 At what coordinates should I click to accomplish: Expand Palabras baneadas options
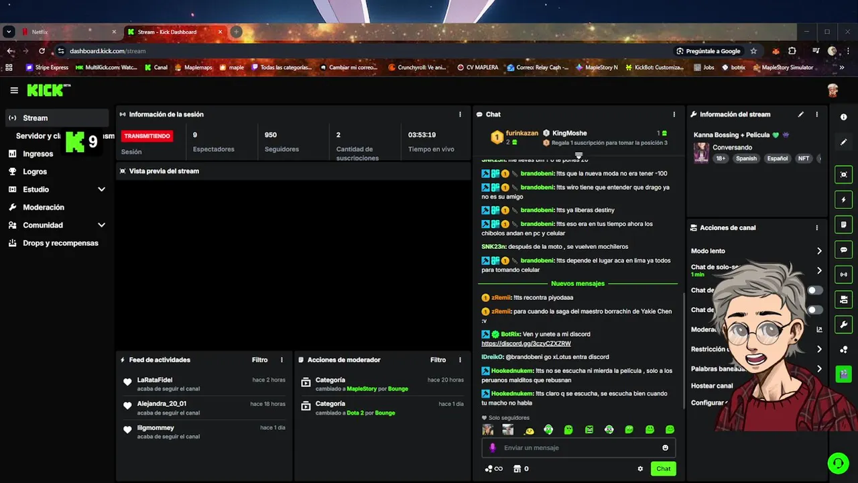coord(818,369)
